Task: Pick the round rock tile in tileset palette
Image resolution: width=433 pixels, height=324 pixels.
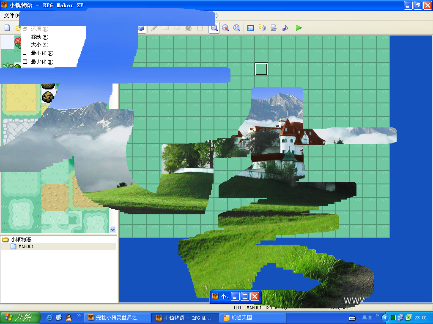Action: pos(48,97)
